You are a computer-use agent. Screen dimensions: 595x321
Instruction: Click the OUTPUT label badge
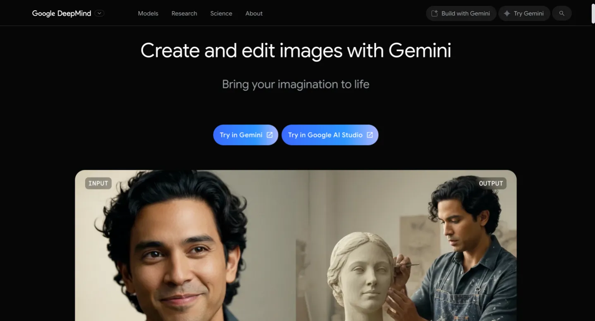491,183
